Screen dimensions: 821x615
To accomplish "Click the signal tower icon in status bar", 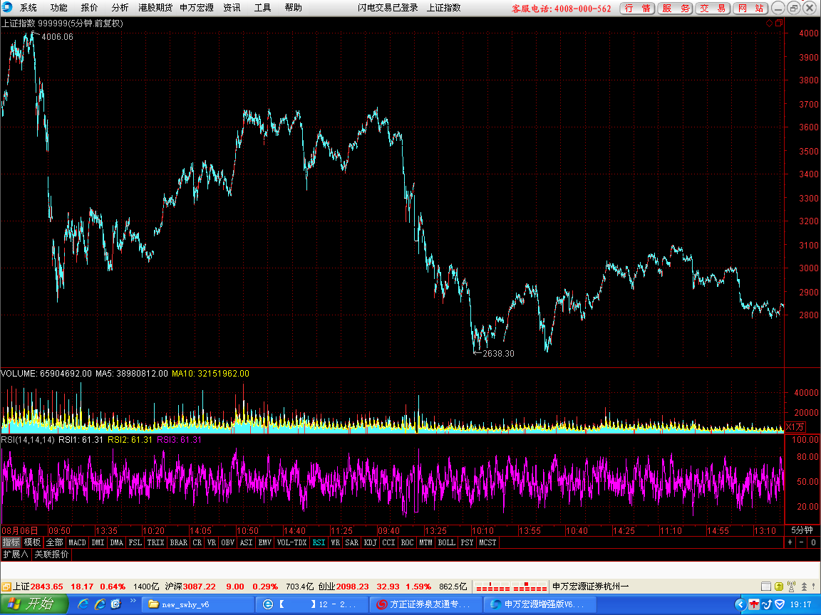I will pos(791,587).
